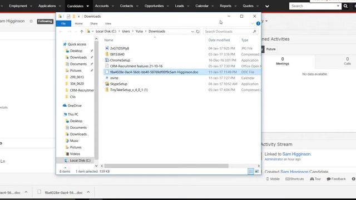Click the Sam Higginson link in Activity Stream
The height and width of the screenshot is (200, 356).
click(x=296, y=154)
